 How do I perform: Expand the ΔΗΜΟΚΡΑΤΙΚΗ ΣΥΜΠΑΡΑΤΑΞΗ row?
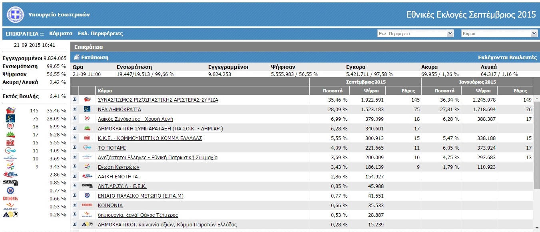point(75,128)
